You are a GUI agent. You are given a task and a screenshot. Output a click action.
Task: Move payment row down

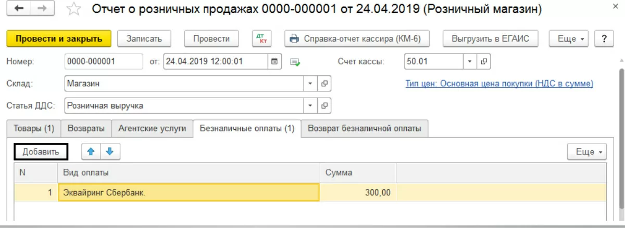point(110,152)
